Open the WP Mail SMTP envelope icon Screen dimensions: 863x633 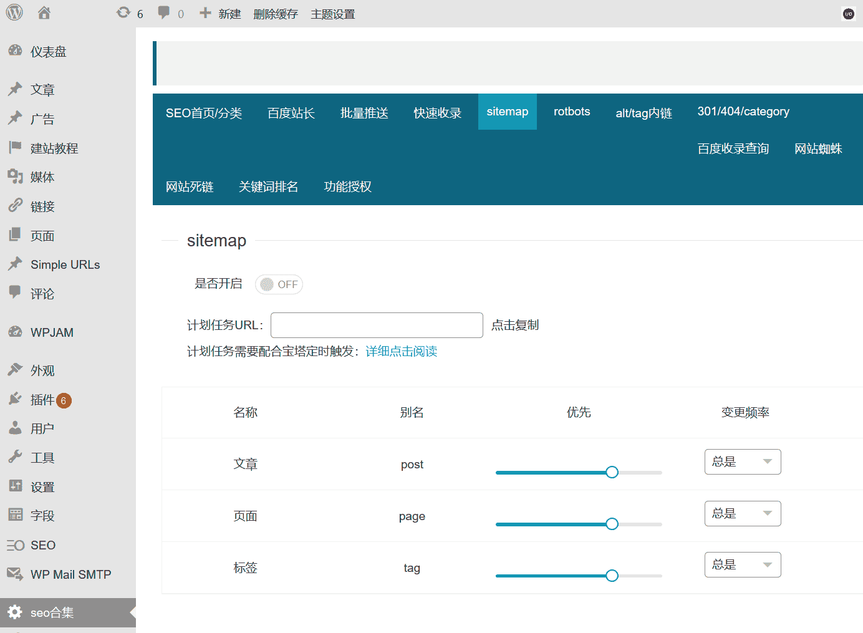pyautogui.click(x=15, y=574)
